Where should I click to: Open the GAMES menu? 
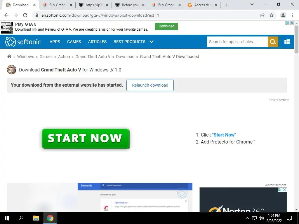[x=74, y=42]
